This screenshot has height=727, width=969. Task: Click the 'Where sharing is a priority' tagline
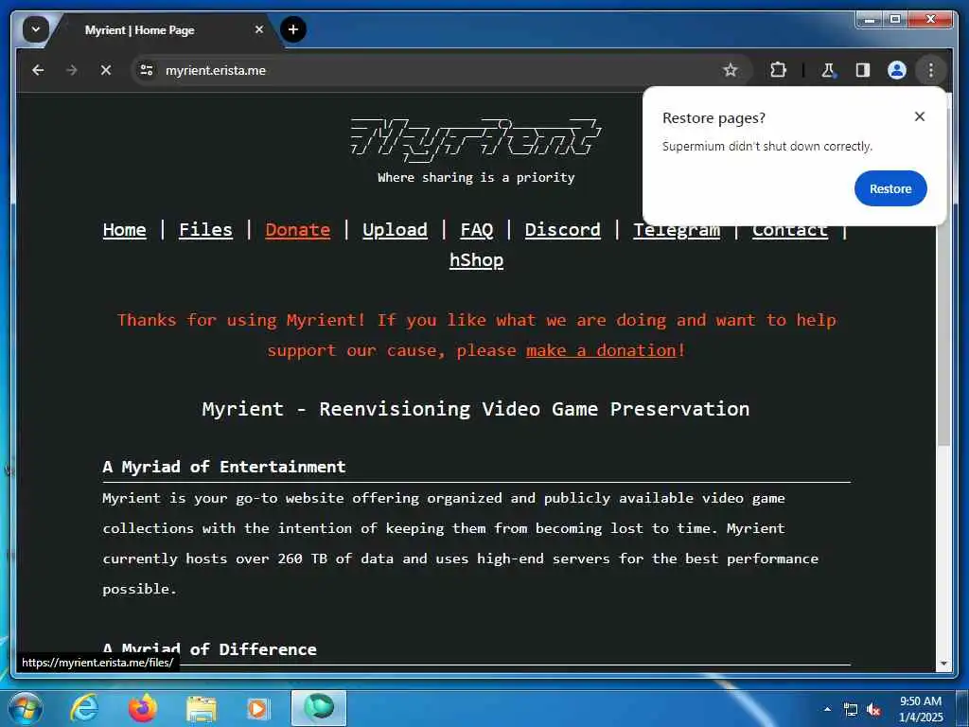click(x=476, y=177)
